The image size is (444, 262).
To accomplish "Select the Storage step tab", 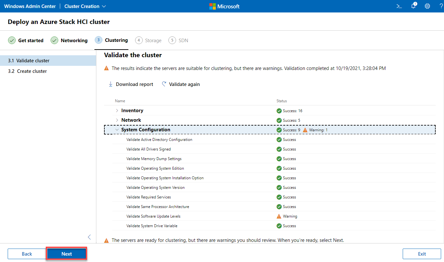I will [x=148, y=40].
